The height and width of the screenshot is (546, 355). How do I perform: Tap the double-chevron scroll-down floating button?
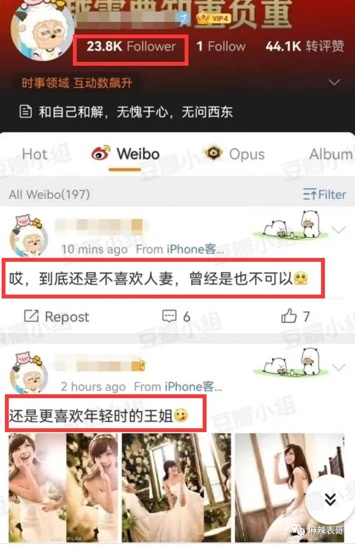point(330,499)
